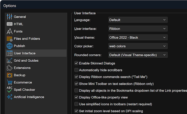The image size is (187, 114).
Task: Enable Automatically hide scrollbars
Action: (77, 70)
